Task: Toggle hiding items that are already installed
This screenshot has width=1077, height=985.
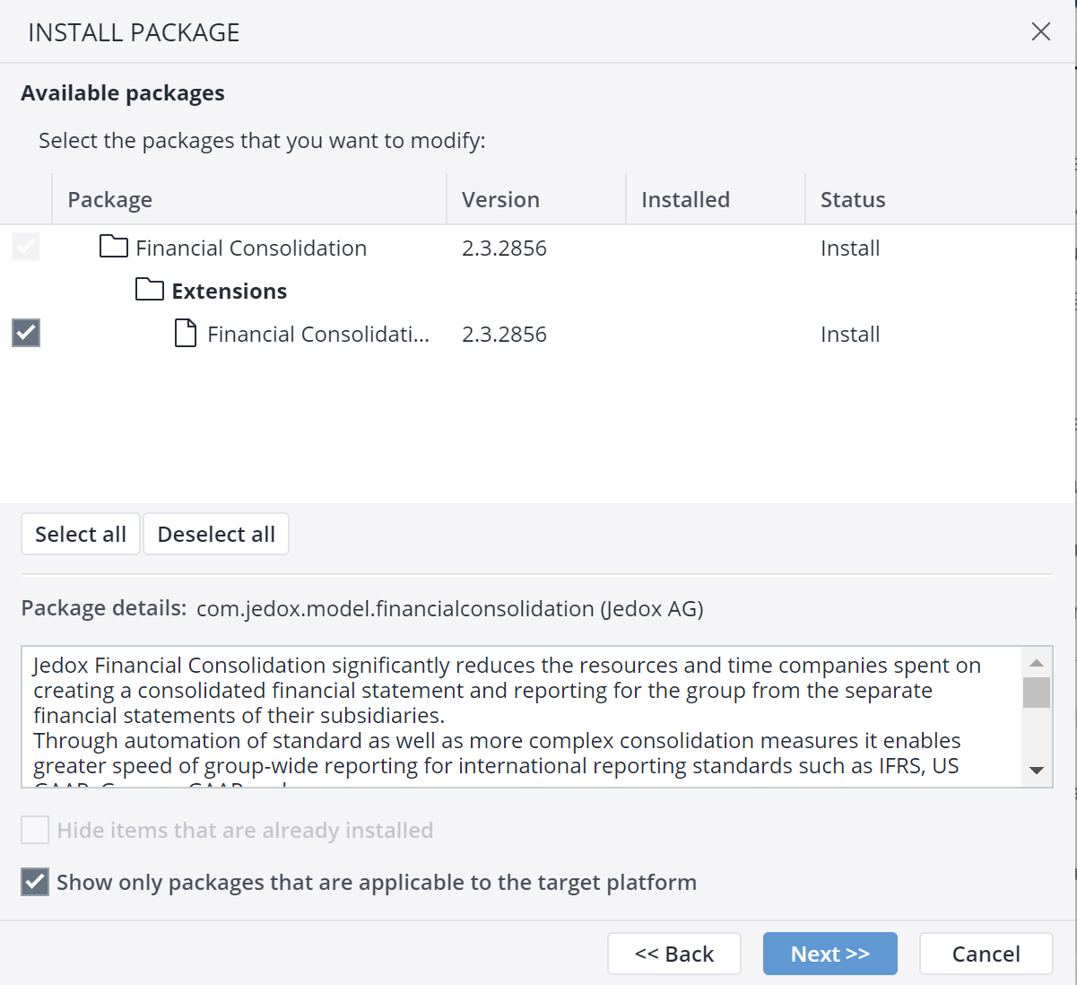Action: tap(34, 830)
